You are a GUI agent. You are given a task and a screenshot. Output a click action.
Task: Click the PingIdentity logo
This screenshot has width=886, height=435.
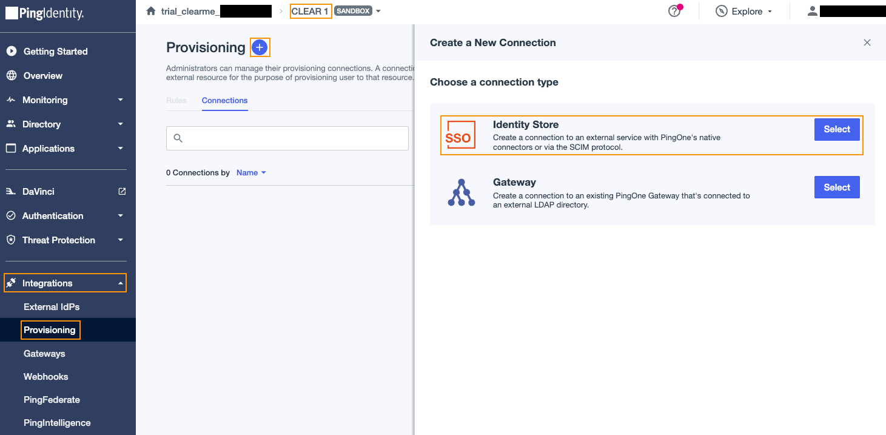point(45,13)
